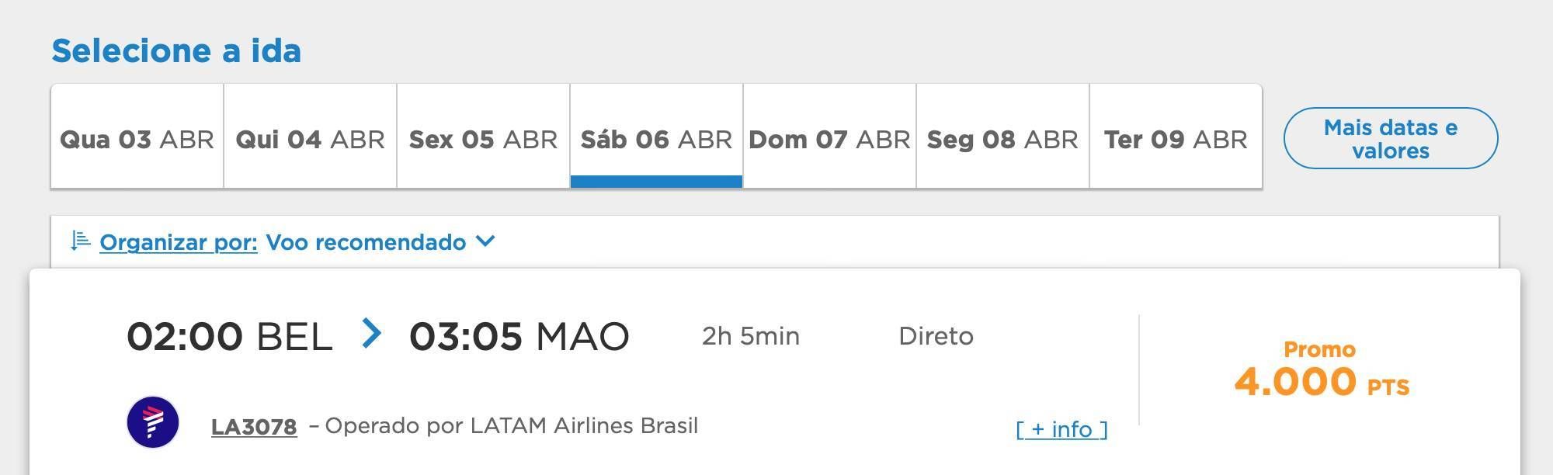This screenshot has width=1553, height=475.
Task: Open flight number LA3078 link
Action: [254, 427]
